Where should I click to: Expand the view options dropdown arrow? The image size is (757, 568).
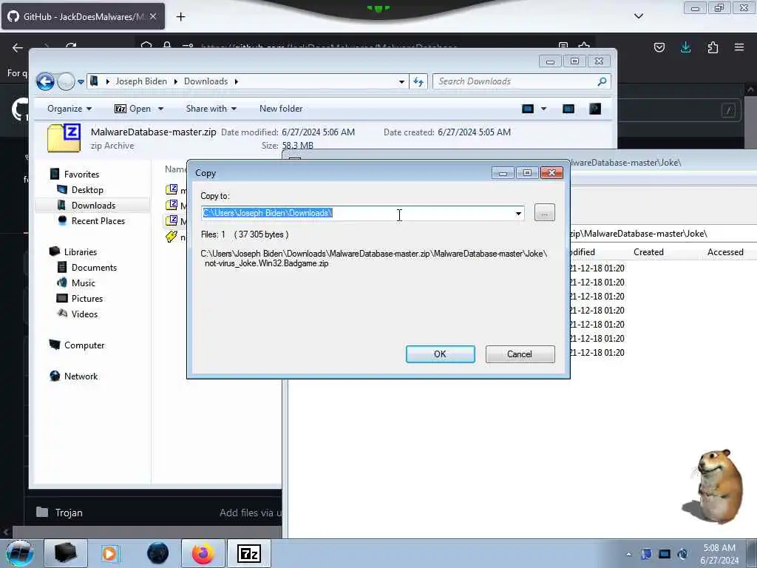[543, 109]
